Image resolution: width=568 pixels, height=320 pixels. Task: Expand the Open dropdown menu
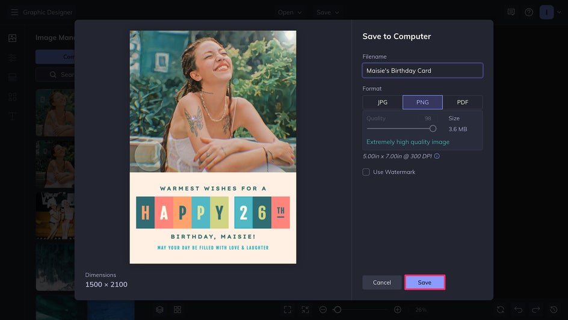coord(290,12)
